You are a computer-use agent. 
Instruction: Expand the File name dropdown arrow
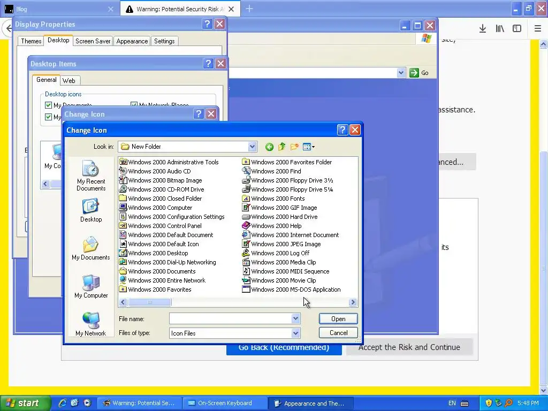point(295,318)
